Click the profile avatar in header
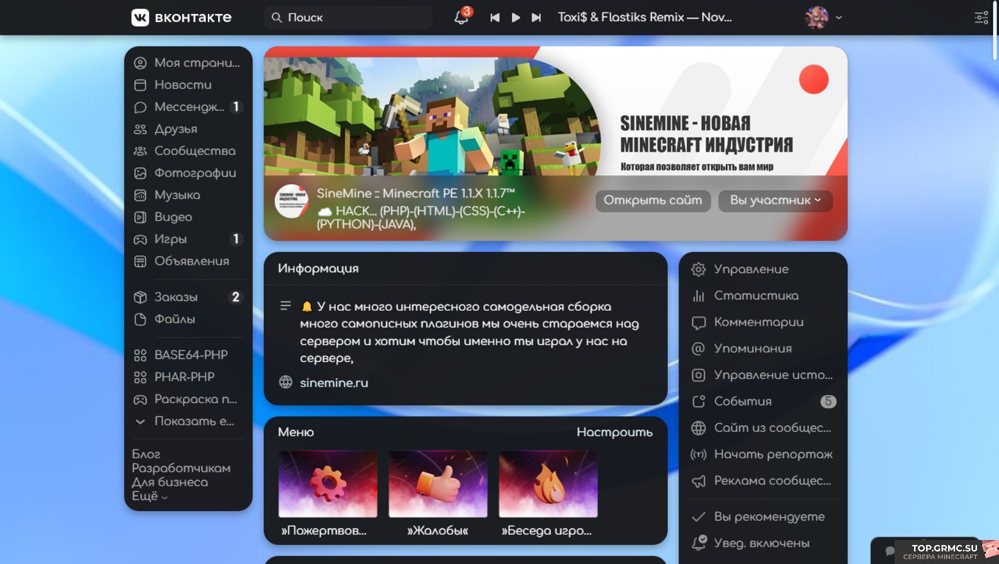 pyautogui.click(x=817, y=17)
